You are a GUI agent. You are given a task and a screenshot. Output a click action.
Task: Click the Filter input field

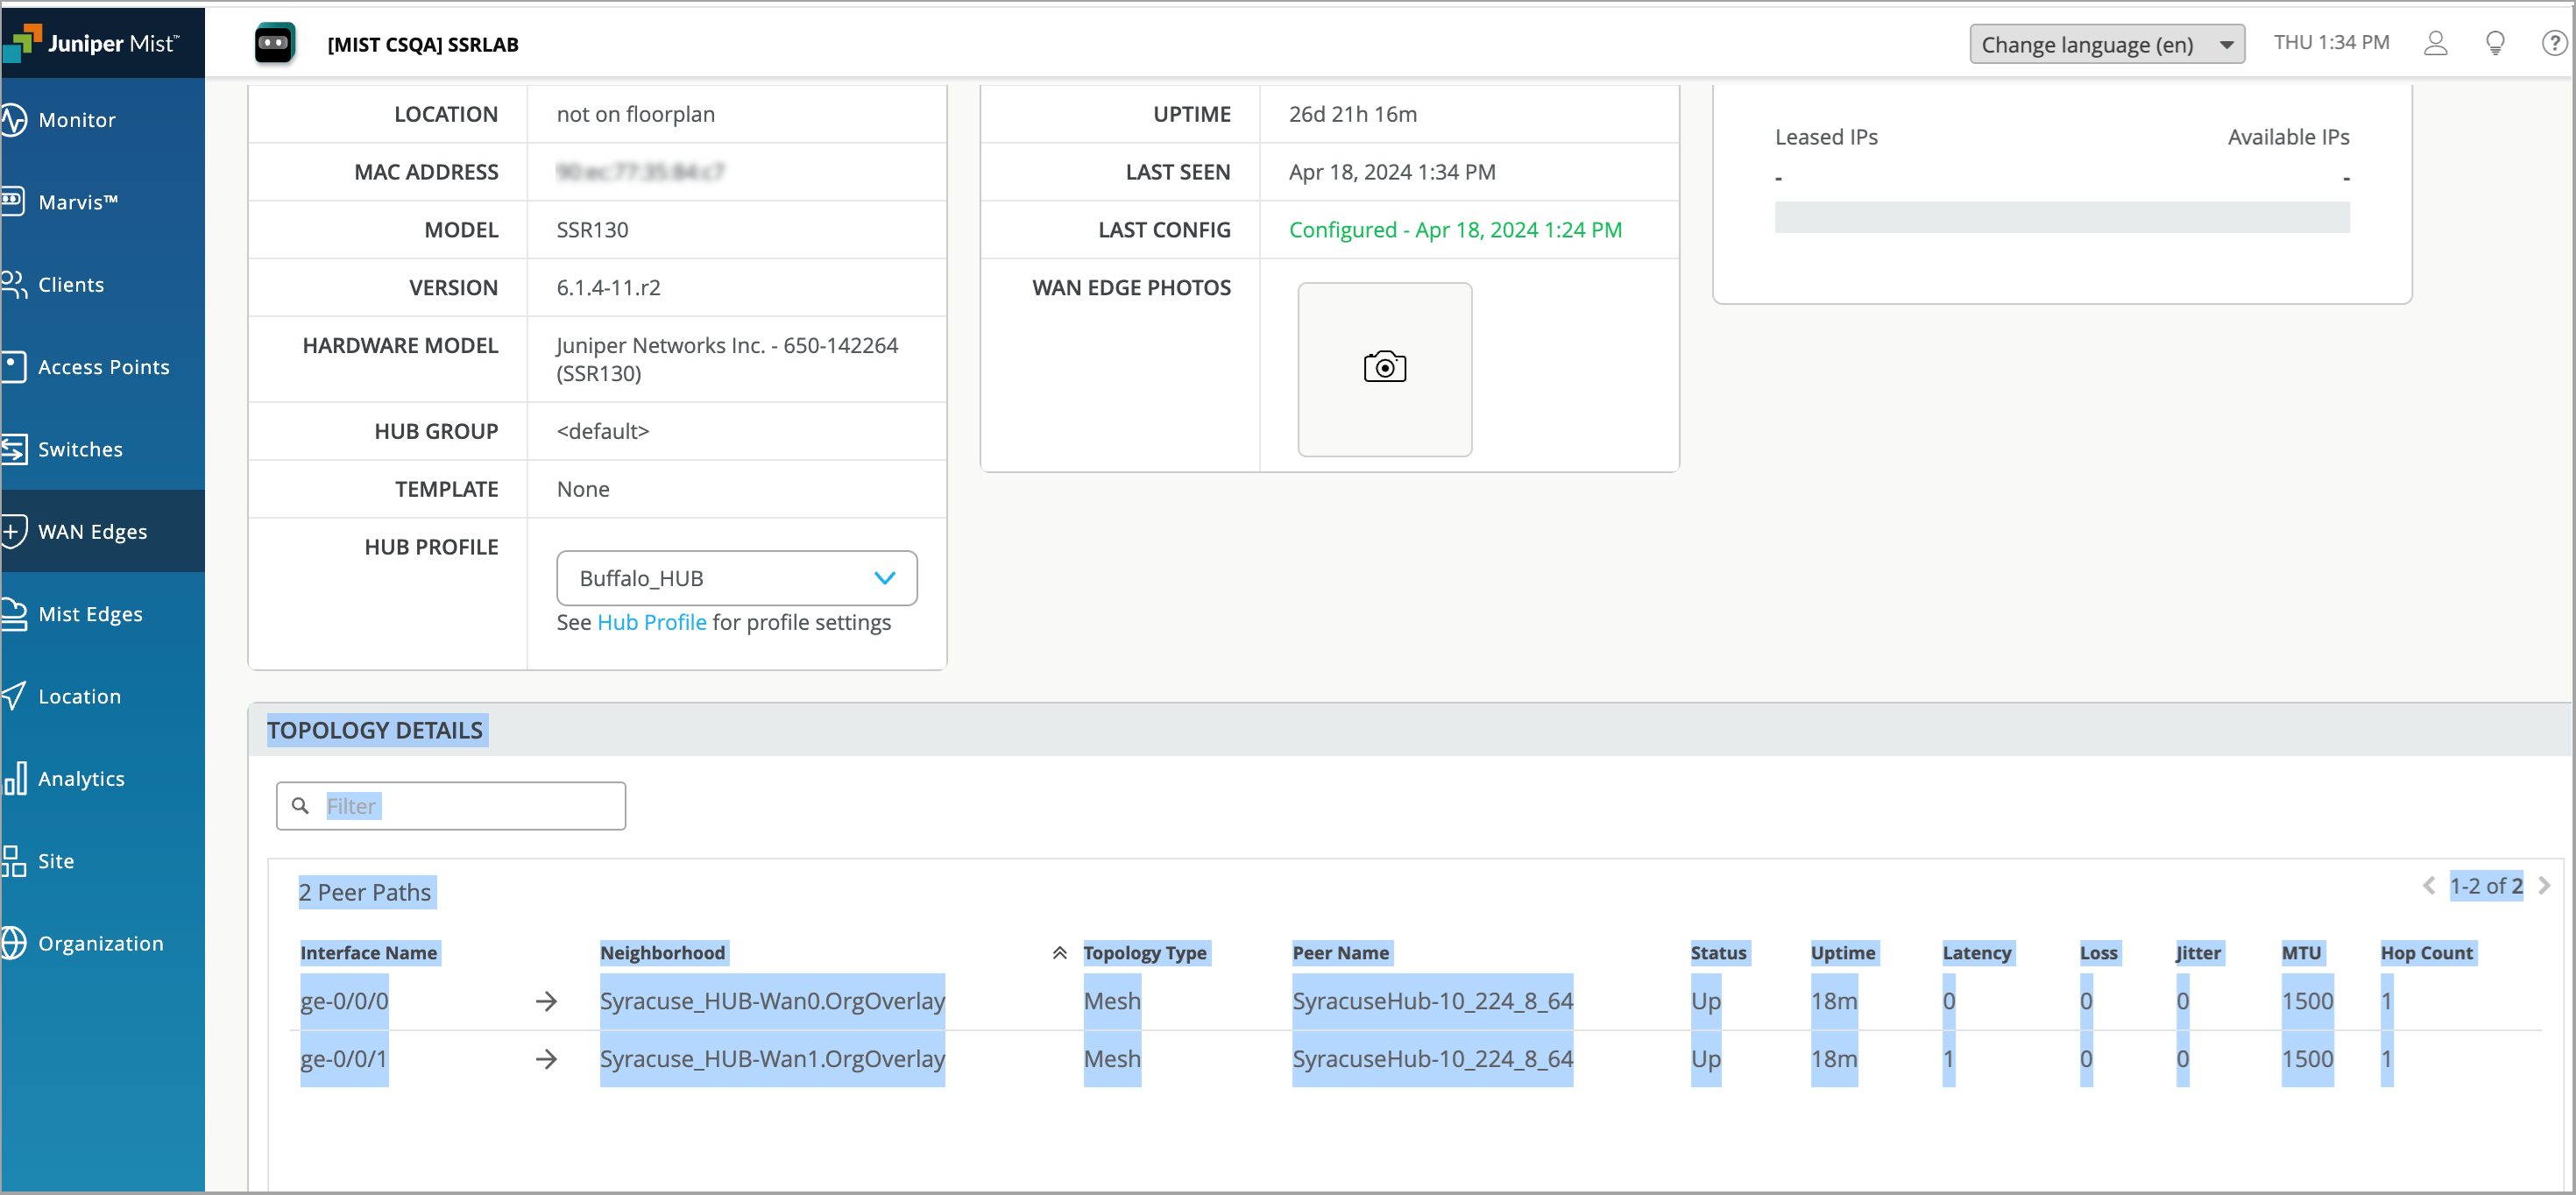[x=452, y=805]
